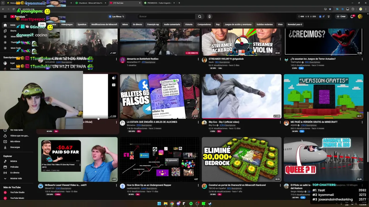This screenshot has height=207, width=369.
Task: Open Steam from the taskbar
Action: click(x=210, y=204)
